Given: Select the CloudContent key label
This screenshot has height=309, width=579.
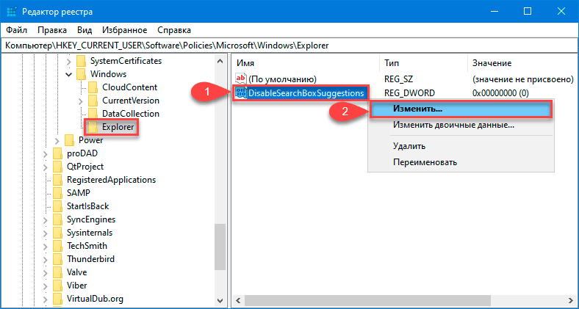Looking at the screenshot, I should [130, 87].
